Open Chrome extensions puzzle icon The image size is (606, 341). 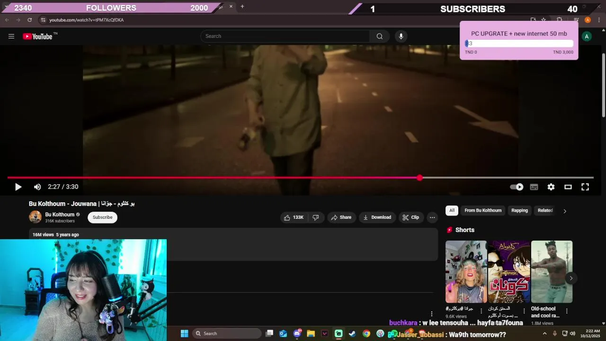559,20
